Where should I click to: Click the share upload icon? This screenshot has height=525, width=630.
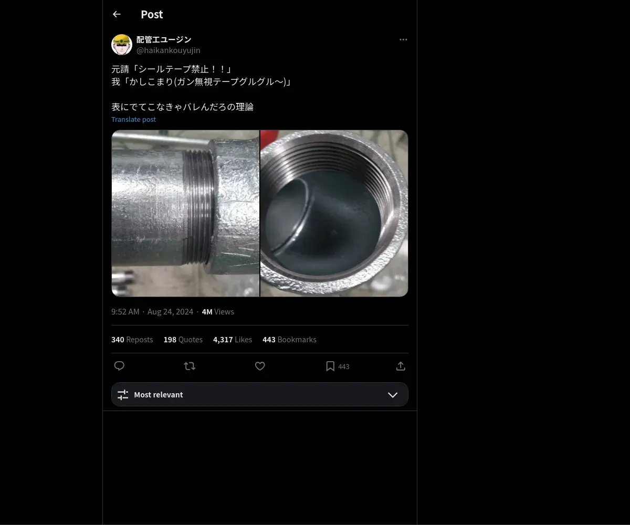pos(401,366)
